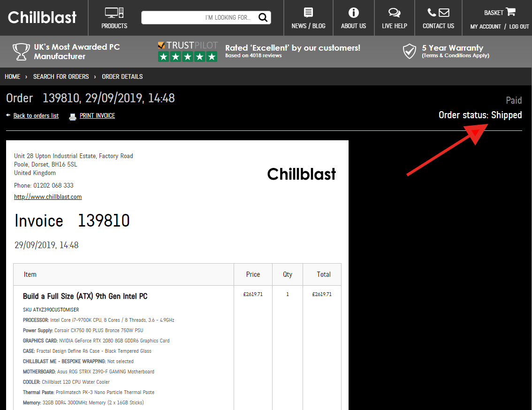The height and width of the screenshot is (410, 532).
Task: Open the ABOUT US page
Action: (x=354, y=26)
